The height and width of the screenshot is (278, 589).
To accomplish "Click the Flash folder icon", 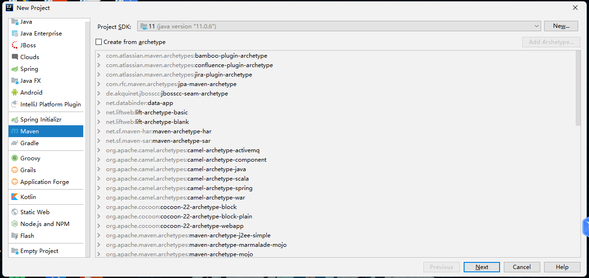I will tap(15, 236).
